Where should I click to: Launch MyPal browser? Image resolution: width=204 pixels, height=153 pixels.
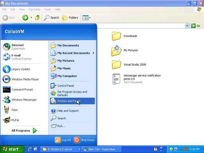pyautogui.click(x=24, y=120)
